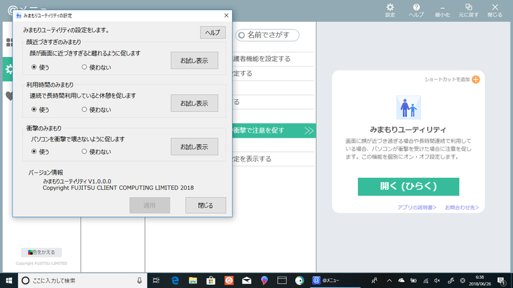513x288 pixels.
Task: Open ヘルプ button in settings dialog
Action: click(x=213, y=33)
